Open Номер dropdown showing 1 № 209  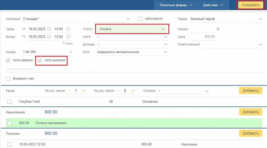coord(47,52)
